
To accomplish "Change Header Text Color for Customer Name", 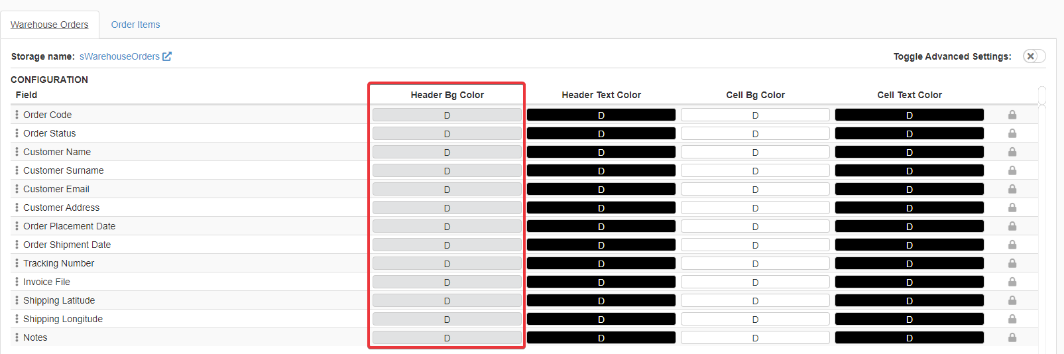I will pyautogui.click(x=601, y=152).
